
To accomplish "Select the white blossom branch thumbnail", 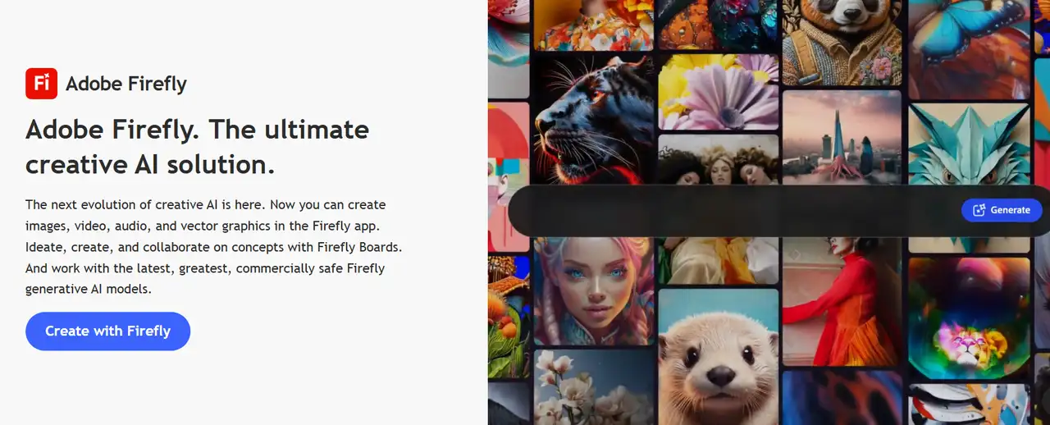I will [x=594, y=387].
